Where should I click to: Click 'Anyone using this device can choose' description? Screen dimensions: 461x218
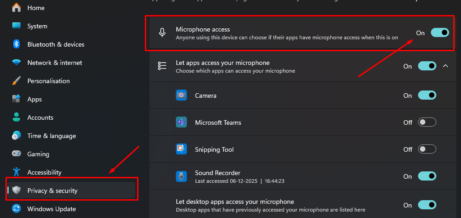pyautogui.click(x=287, y=37)
